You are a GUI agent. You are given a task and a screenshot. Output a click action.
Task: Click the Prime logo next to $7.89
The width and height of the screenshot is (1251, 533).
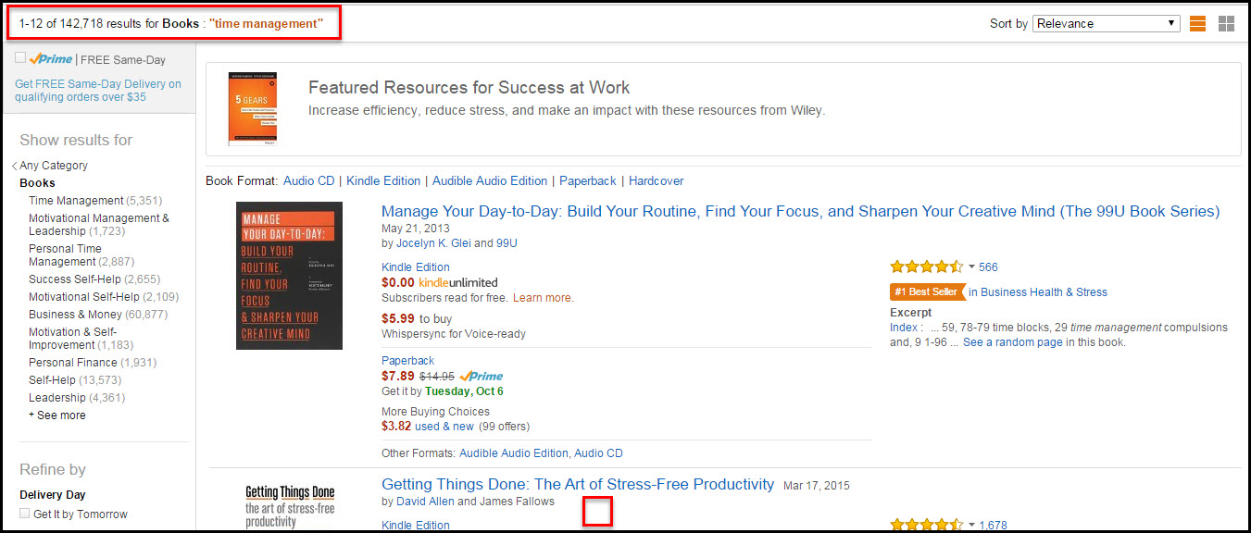(x=482, y=377)
